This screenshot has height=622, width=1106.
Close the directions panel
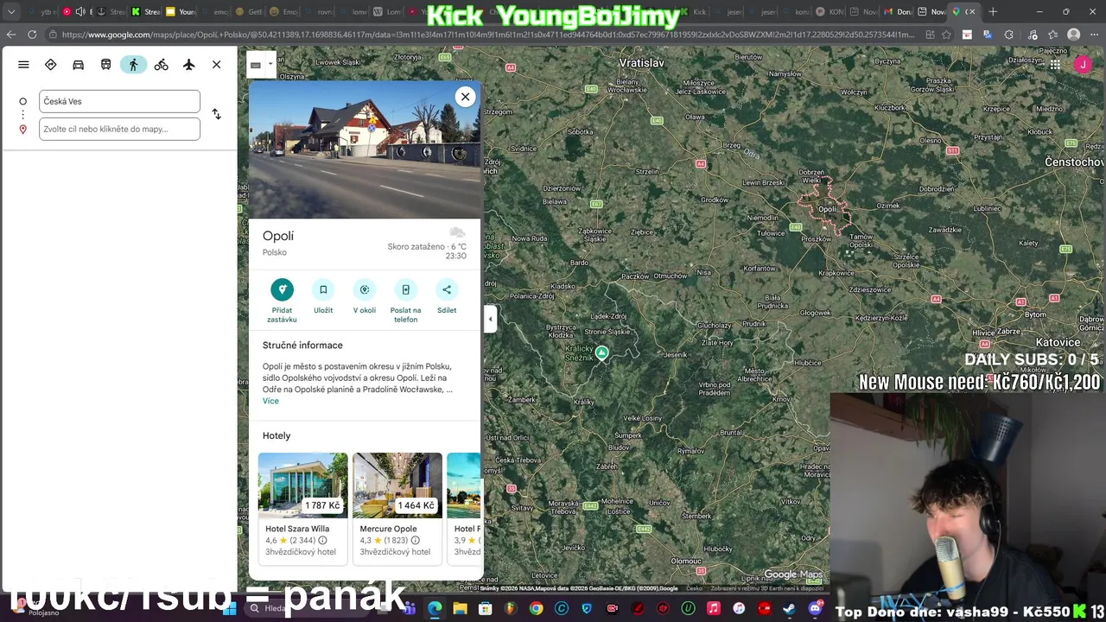(217, 65)
